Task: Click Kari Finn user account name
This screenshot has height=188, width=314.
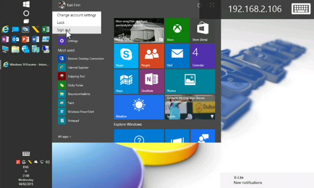Action: pos(74,5)
